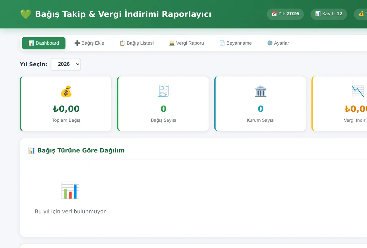
Task: Click the Bu yıl için veri bulunmuyor message
Action: [70, 211]
